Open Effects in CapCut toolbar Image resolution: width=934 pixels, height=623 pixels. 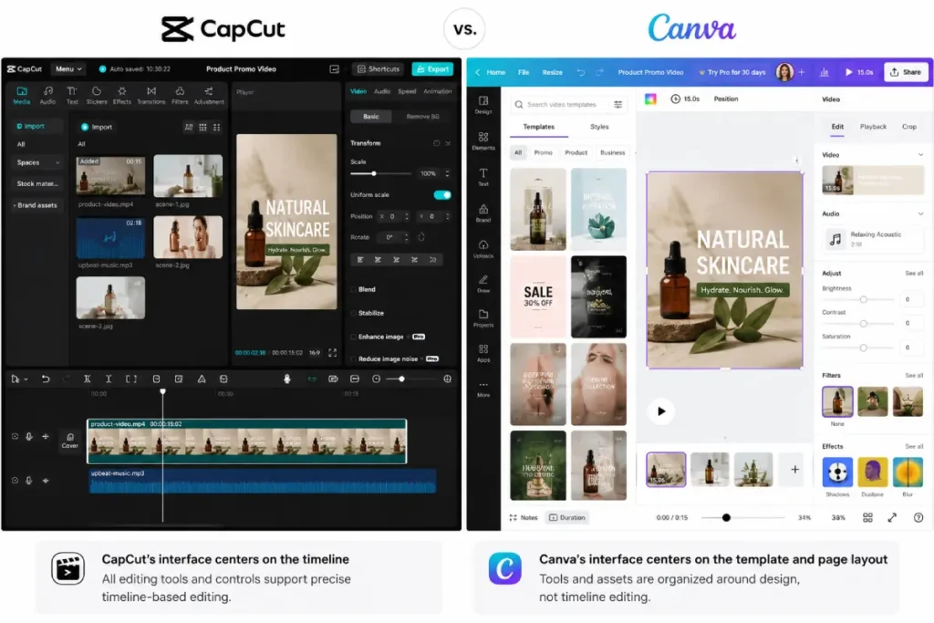(x=121, y=95)
